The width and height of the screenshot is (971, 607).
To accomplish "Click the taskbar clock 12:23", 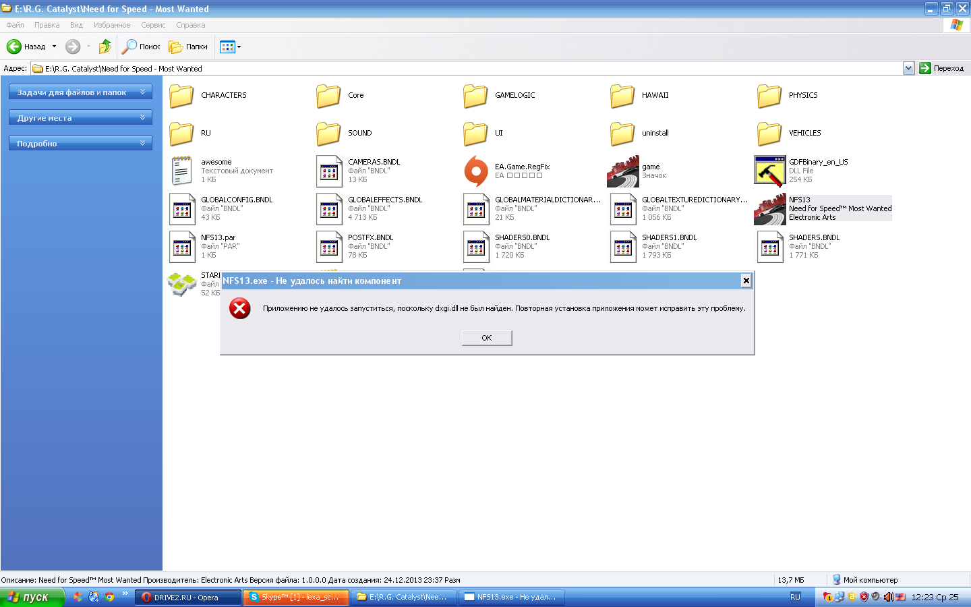I will point(935,597).
